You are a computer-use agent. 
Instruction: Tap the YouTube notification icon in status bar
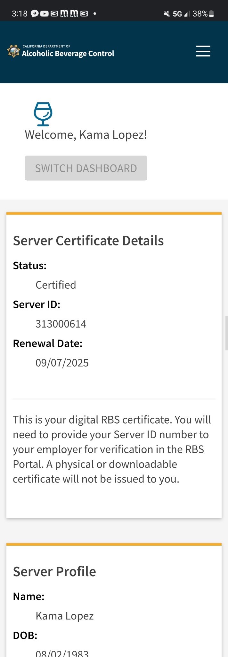pyautogui.click(x=45, y=13)
